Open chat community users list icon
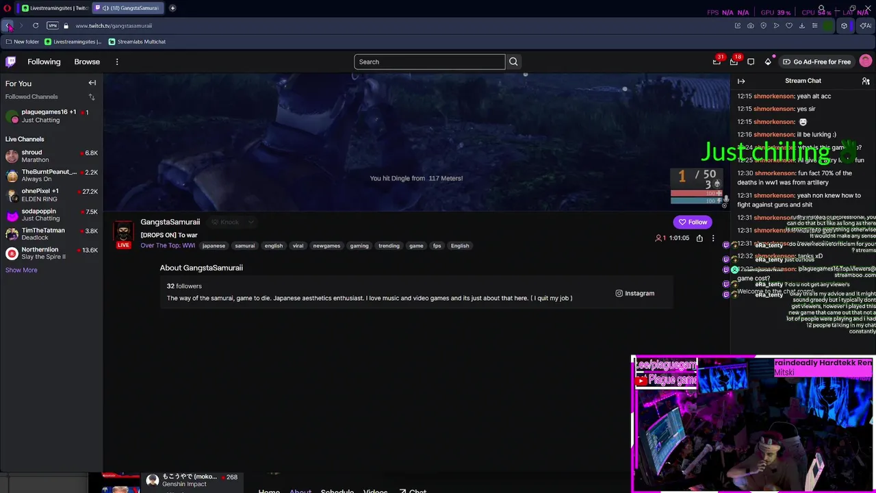 pos(866,81)
